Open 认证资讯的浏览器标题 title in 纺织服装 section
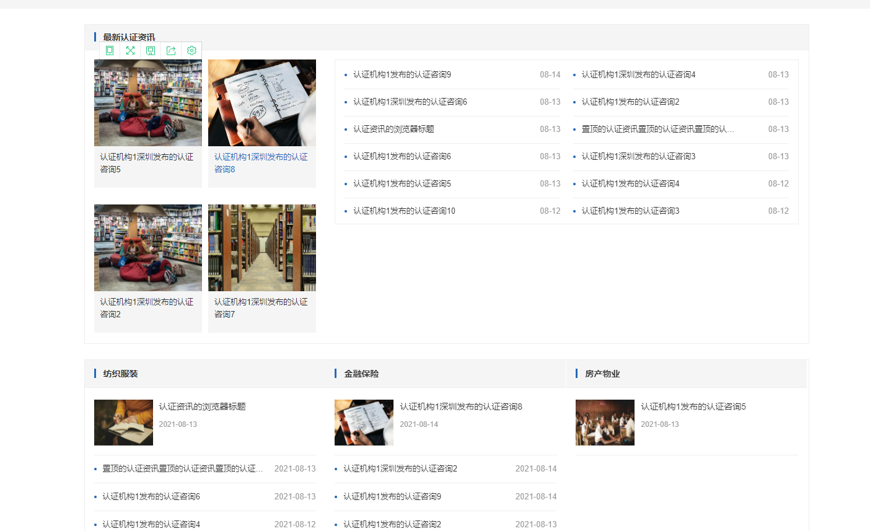This screenshot has width=870, height=531. [202, 406]
